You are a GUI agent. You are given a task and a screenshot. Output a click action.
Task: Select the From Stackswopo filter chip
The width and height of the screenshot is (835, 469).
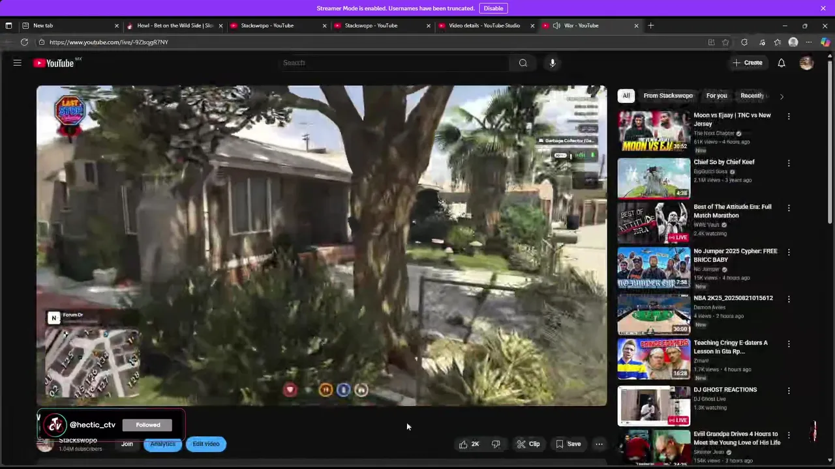click(x=668, y=96)
